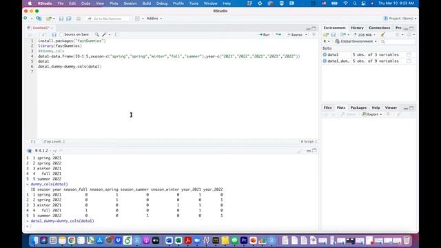This screenshot has width=441, height=248.
Task: Click line 7 in the script editor
Action: click(177, 72)
